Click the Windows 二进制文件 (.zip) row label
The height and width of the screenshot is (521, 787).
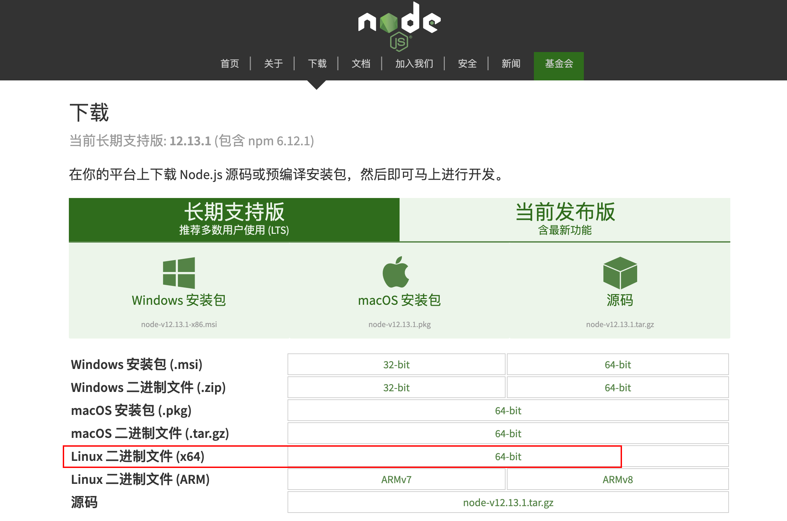coord(148,388)
